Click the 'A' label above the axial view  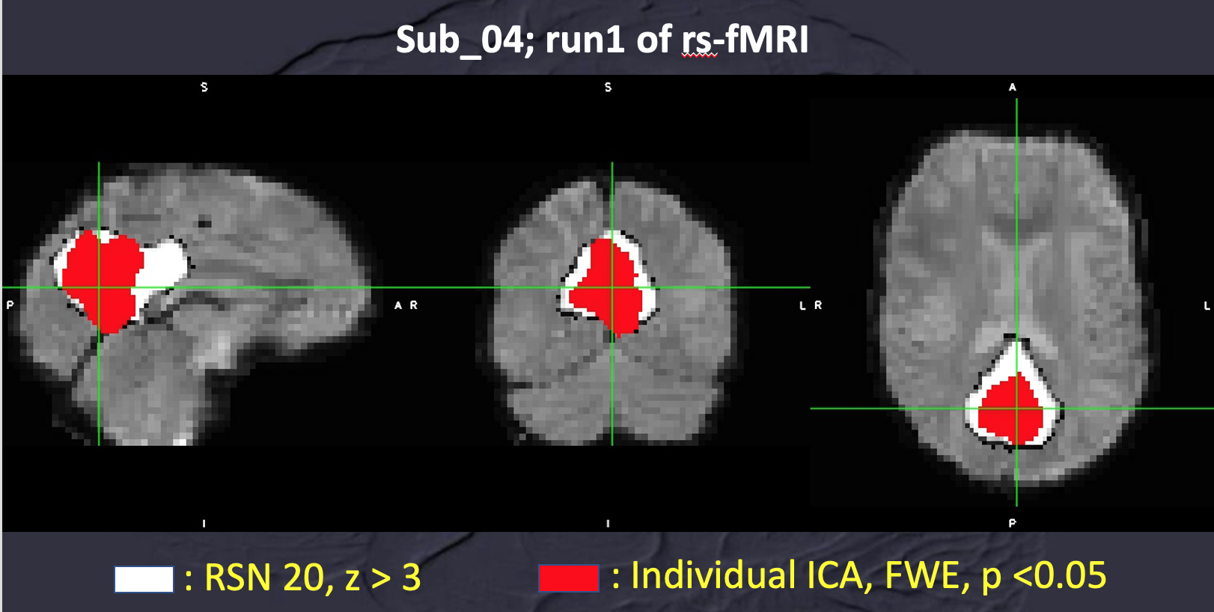tap(1013, 88)
